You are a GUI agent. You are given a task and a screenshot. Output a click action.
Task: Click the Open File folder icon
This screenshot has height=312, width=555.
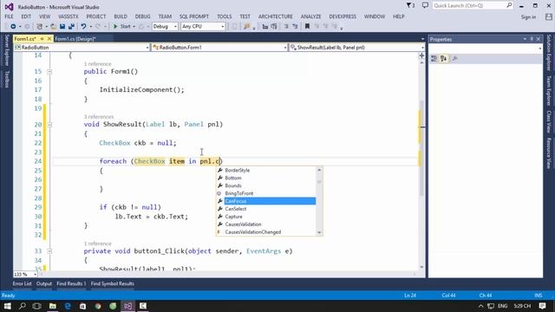pos(53,27)
